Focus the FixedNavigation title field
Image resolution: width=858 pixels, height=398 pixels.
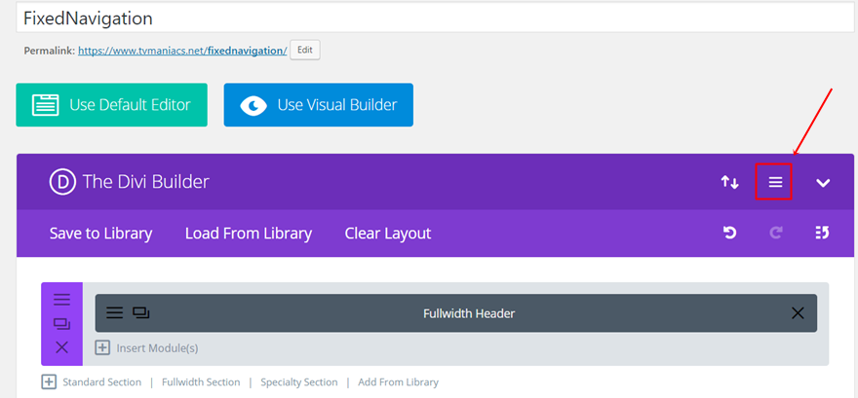437,18
